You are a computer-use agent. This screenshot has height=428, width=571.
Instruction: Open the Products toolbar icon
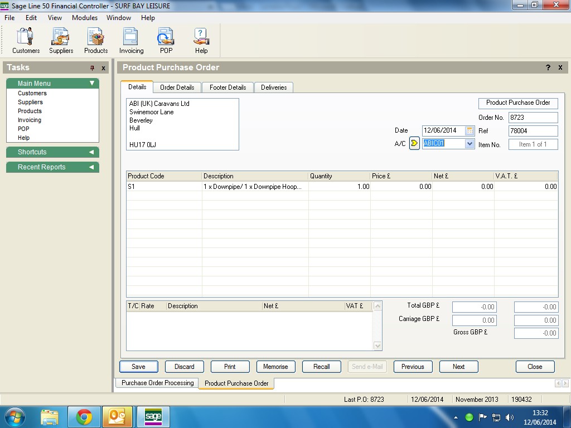[96, 41]
